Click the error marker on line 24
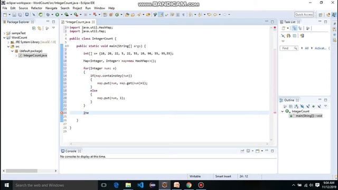Viewport: 338px width, 190px height. (62, 113)
